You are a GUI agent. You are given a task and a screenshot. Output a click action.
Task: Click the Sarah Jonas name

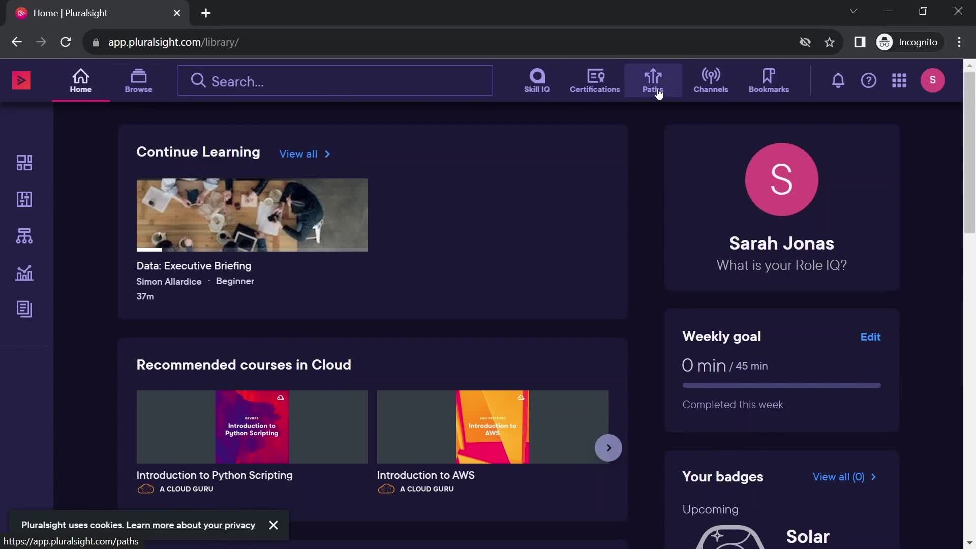click(782, 243)
